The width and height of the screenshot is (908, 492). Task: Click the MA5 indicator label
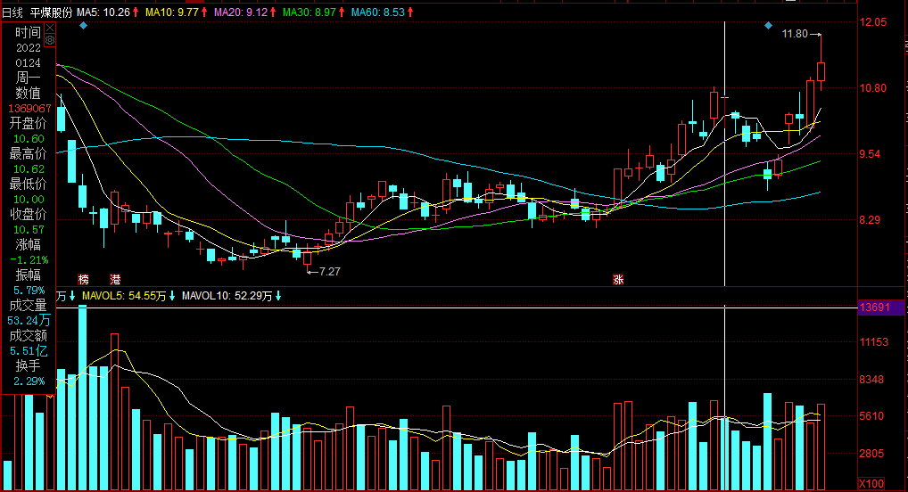pyautogui.click(x=103, y=13)
